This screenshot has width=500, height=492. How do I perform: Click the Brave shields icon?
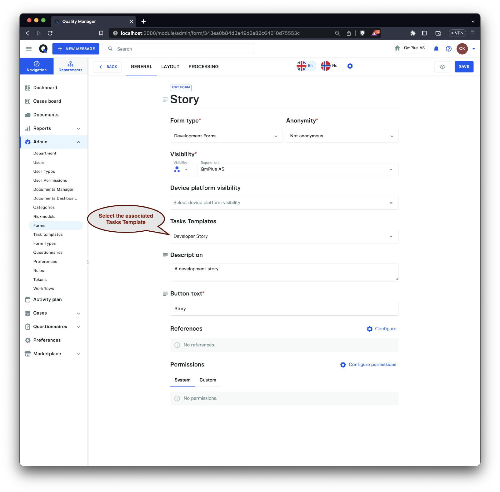pyautogui.click(x=362, y=33)
